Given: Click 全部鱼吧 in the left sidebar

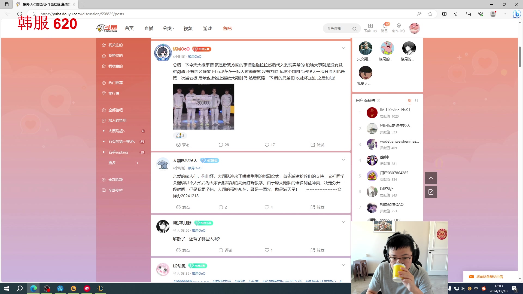Looking at the screenshot, I should (115, 110).
